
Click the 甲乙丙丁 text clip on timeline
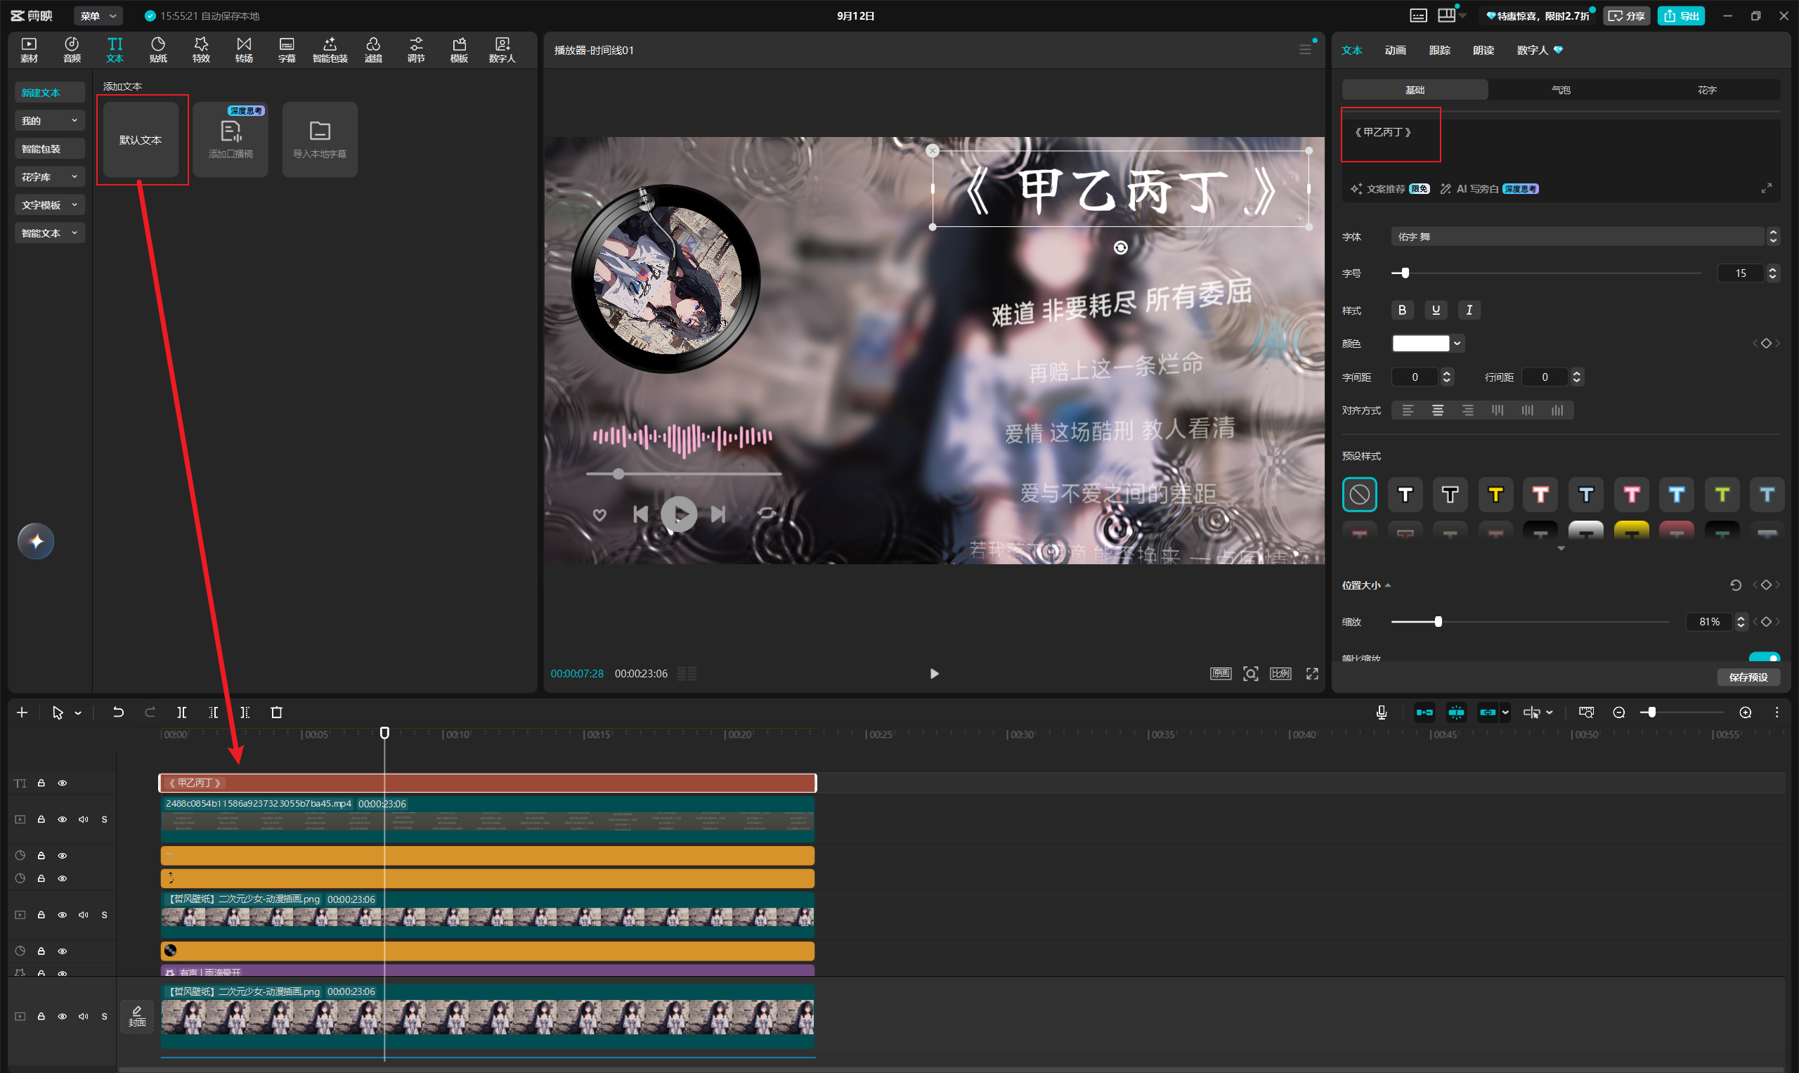click(488, 782)
